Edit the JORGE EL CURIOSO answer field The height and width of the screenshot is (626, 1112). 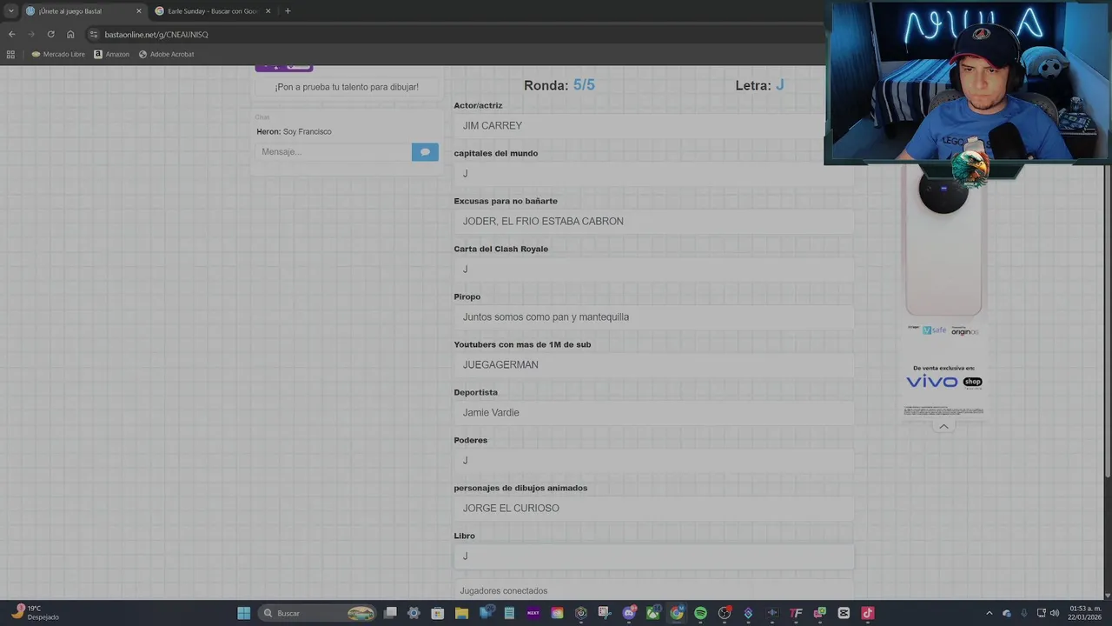pos(653,508)
